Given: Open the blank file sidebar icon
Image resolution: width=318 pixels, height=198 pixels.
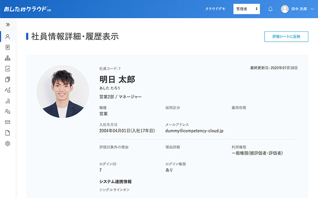Looking at the screenshot, I should [x=8, y=133].
